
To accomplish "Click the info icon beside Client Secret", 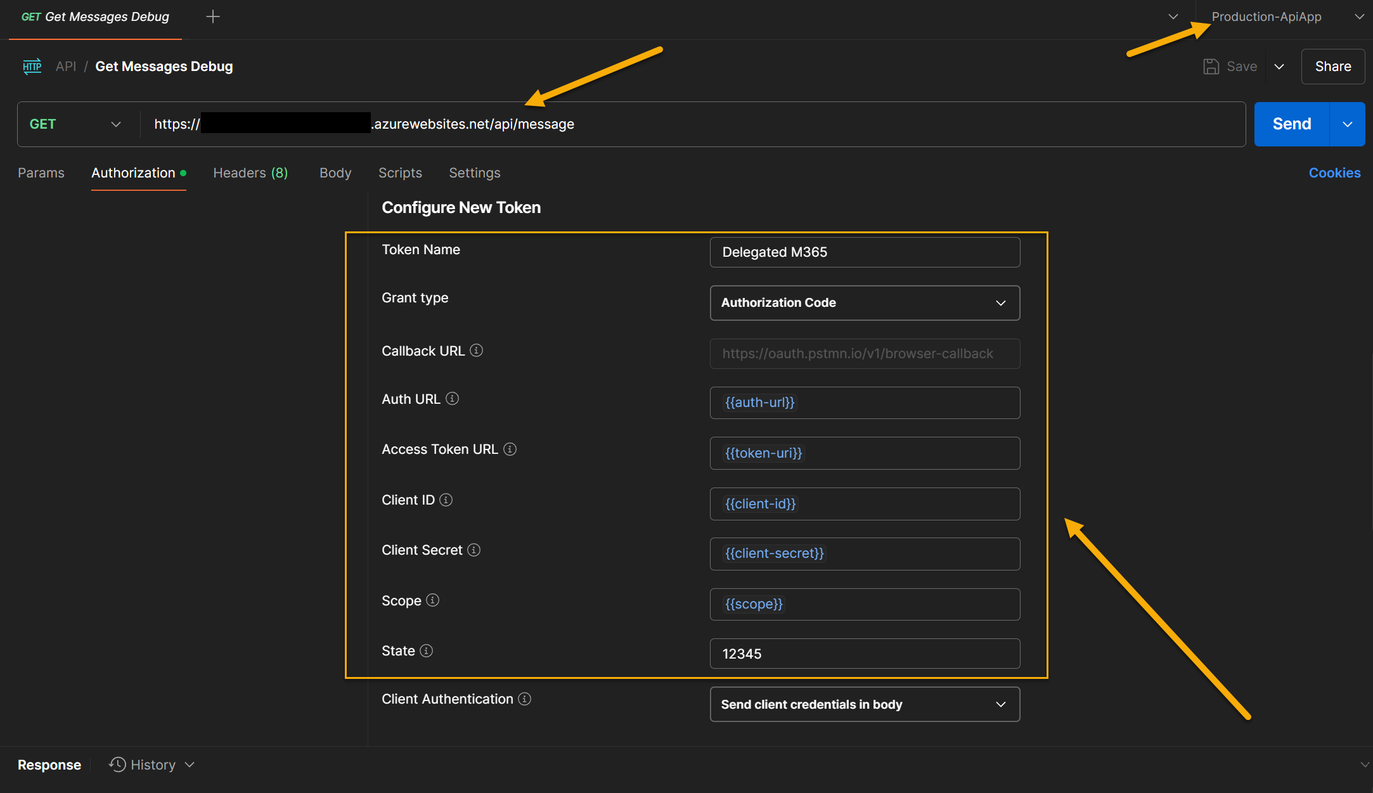I will pyautogui.click(x=474, y=550).
